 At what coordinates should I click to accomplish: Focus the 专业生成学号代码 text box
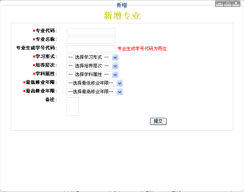pos(91,49)
